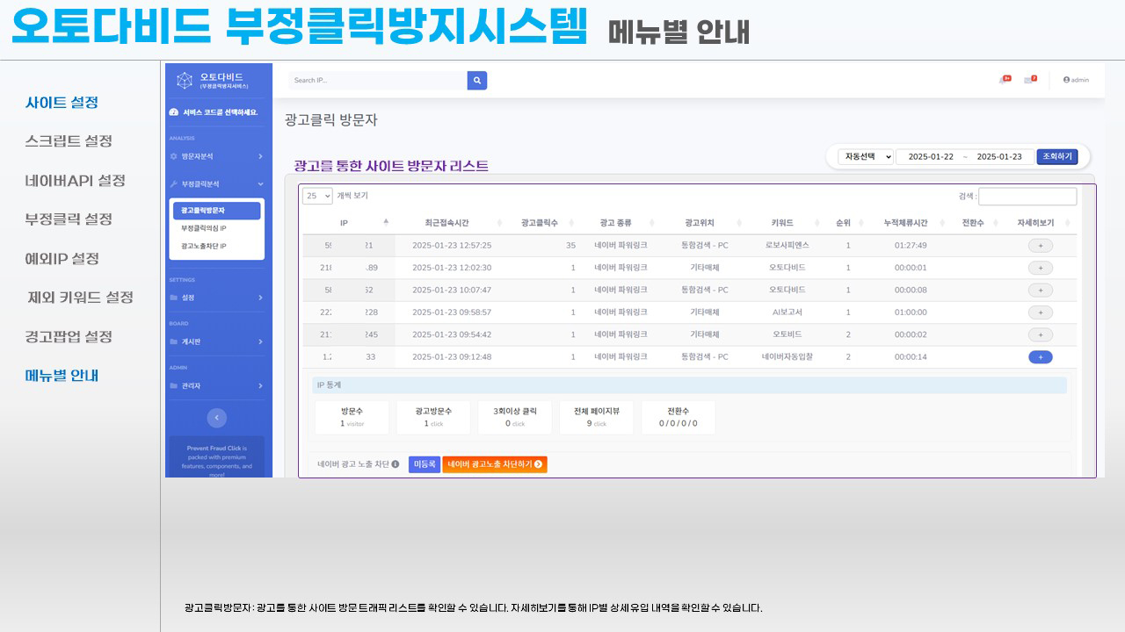
Task: Open the 25 rows-per-page dropdown
Action: point(317,197)
